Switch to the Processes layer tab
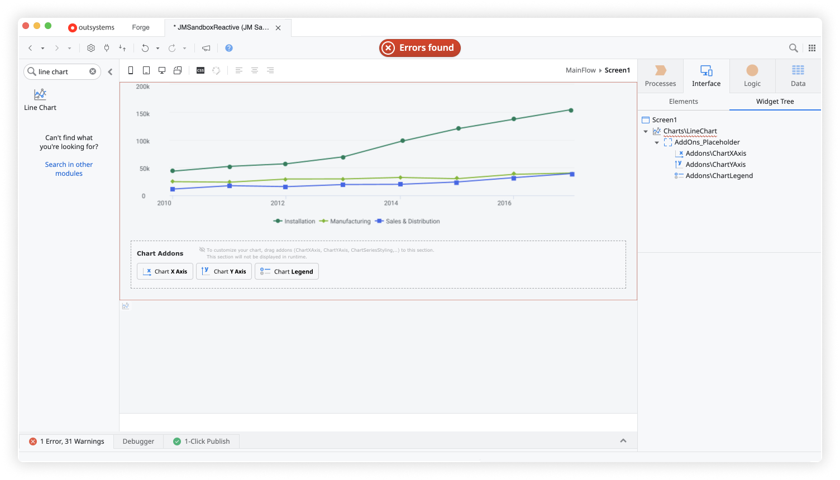The image size is (840, 480). point(660,76)
